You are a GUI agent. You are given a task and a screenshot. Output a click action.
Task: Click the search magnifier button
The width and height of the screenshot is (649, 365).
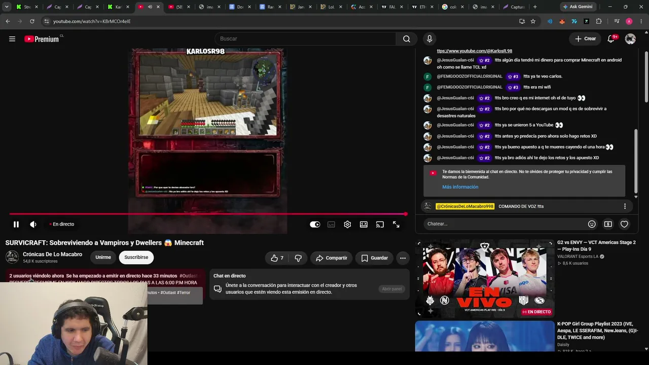tap(407, 39)
